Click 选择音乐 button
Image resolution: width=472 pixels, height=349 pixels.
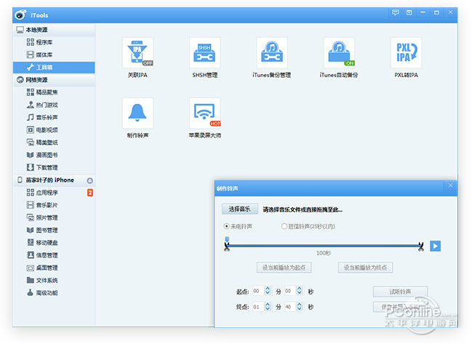(x=239, y=209)
